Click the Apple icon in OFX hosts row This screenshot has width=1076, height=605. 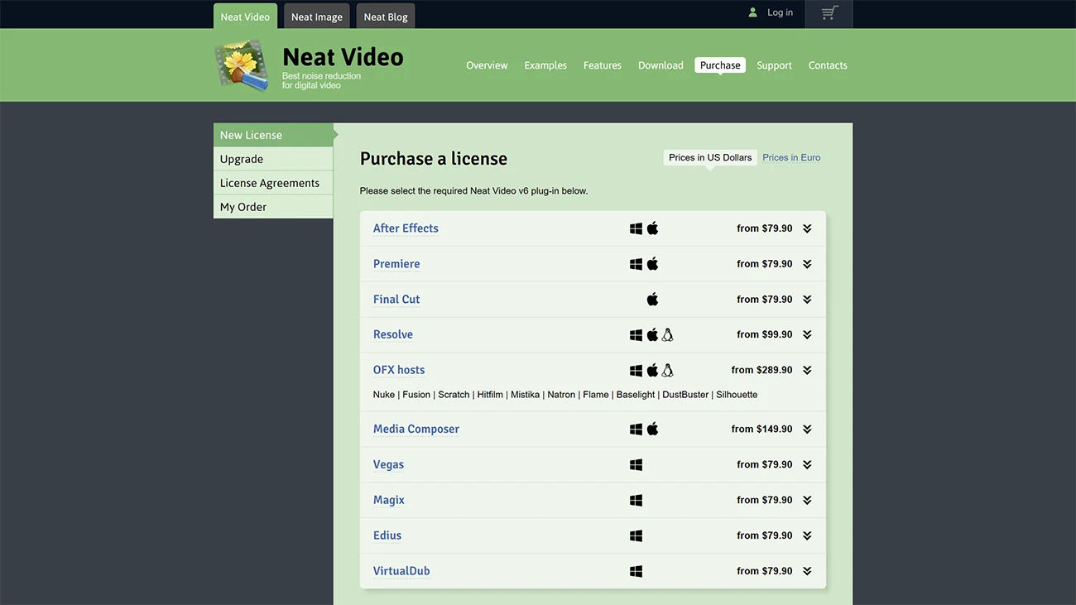click(x=652, y=370)
